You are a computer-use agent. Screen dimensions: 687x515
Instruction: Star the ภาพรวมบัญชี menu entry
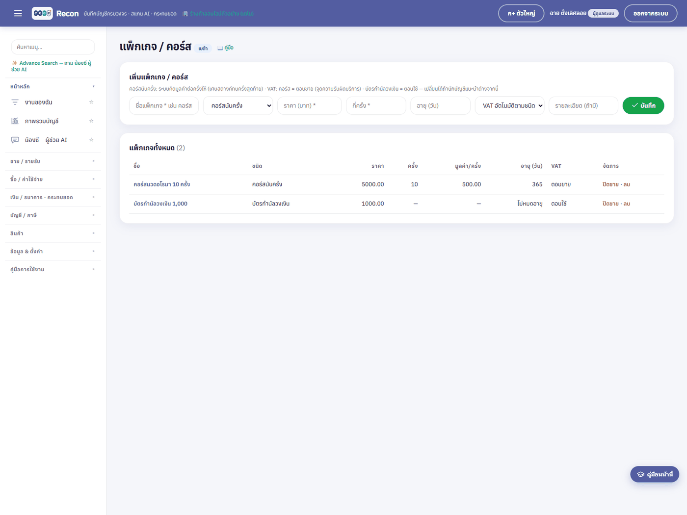[x=91, y=121]
